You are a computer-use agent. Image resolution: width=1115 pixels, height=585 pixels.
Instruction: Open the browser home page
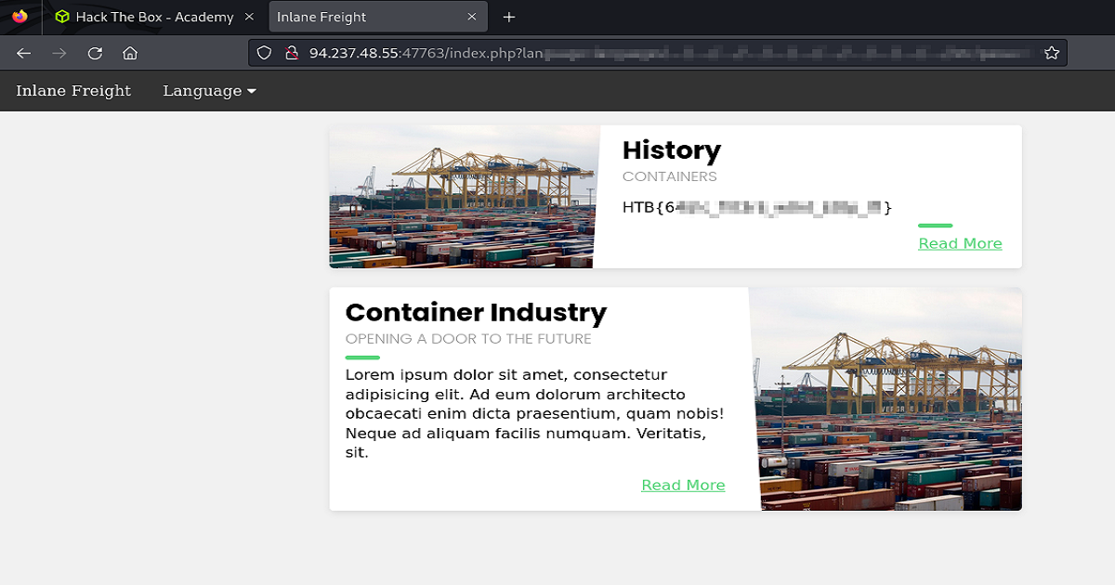pyautogui.click(x=130, y=53)
